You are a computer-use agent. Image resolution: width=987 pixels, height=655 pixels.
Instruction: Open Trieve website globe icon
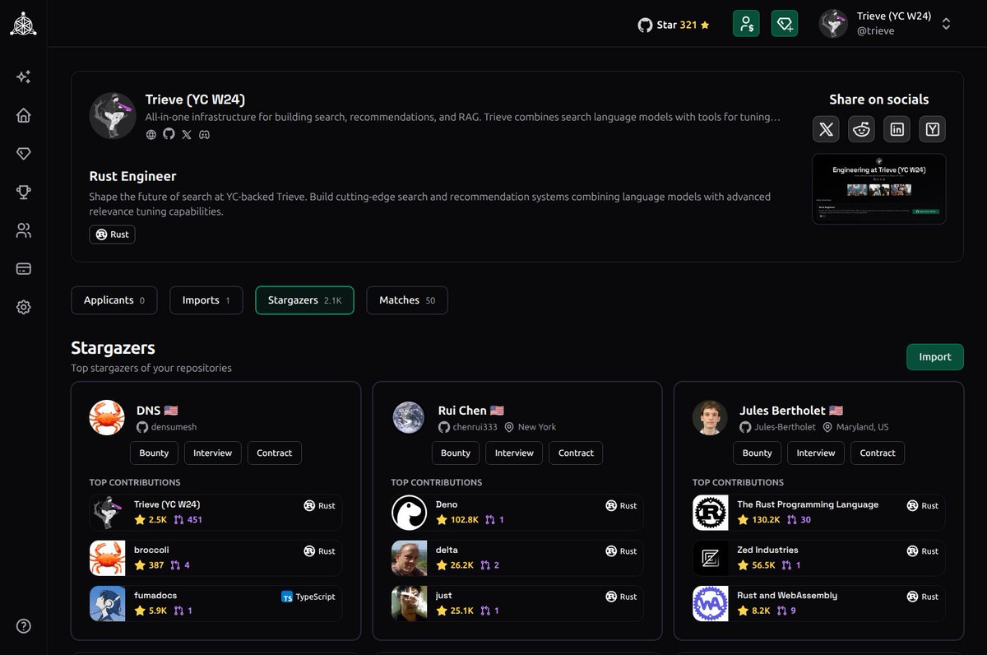(151, 134)
